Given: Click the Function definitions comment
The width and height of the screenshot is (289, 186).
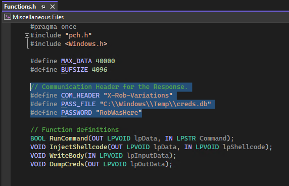Looking at the screenshot, I should point(74,130).
